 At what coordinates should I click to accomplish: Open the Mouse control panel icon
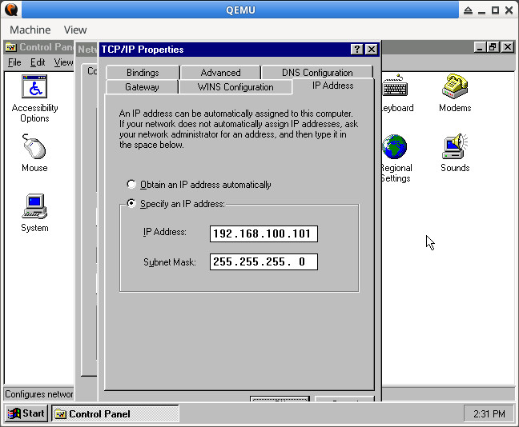[x=34, y=148]
